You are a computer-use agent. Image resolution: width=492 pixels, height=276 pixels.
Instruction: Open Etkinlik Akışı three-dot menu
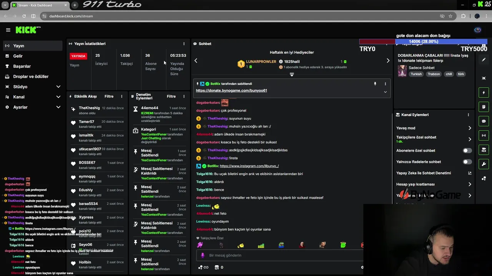[x=122, y=97]
